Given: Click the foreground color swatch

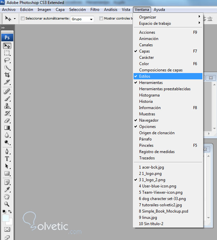Looking at the screenshot, I should click(x=5, y=218).
